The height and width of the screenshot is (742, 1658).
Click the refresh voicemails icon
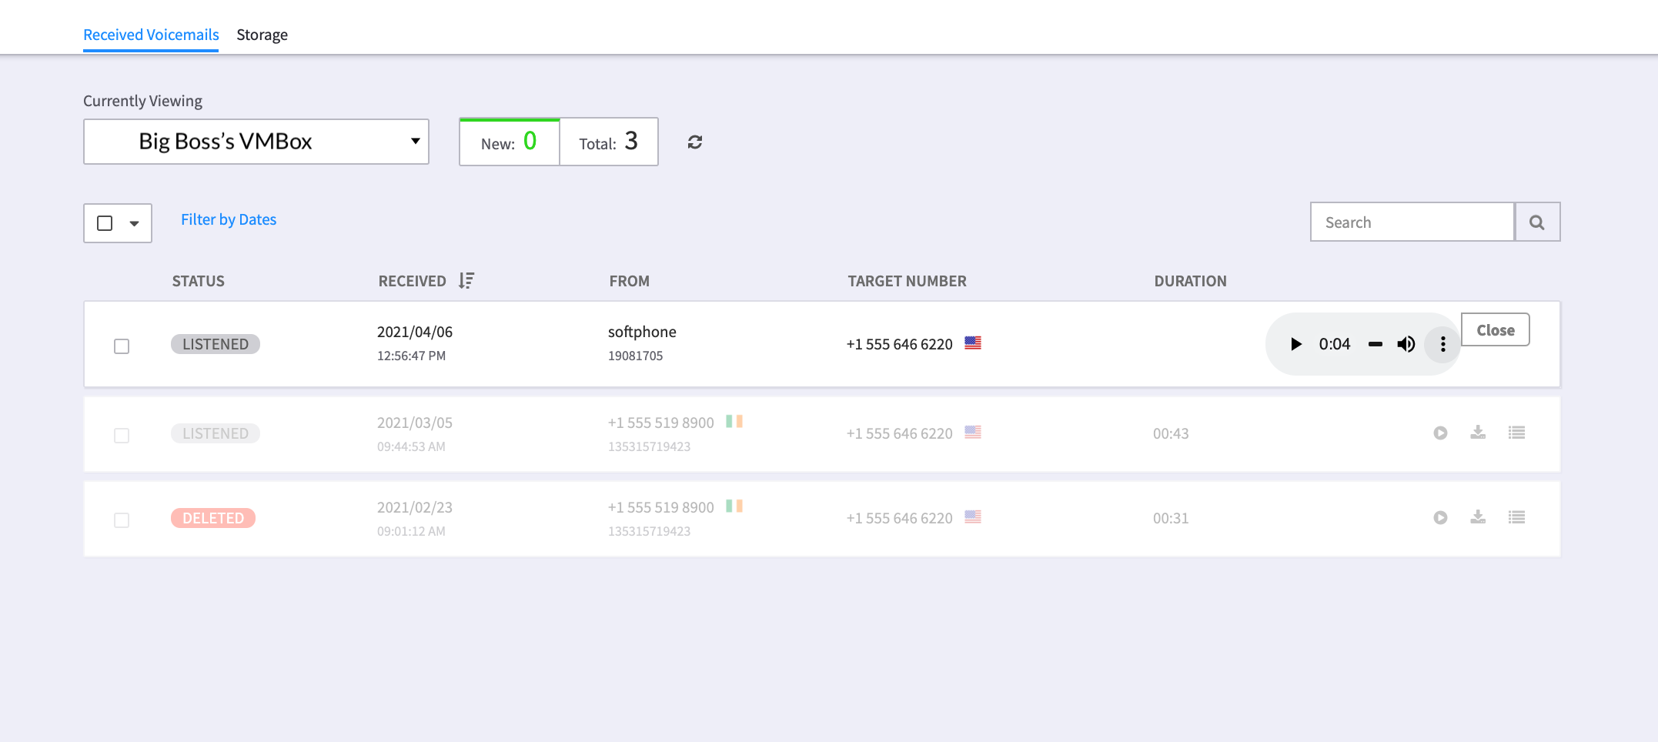694,142
